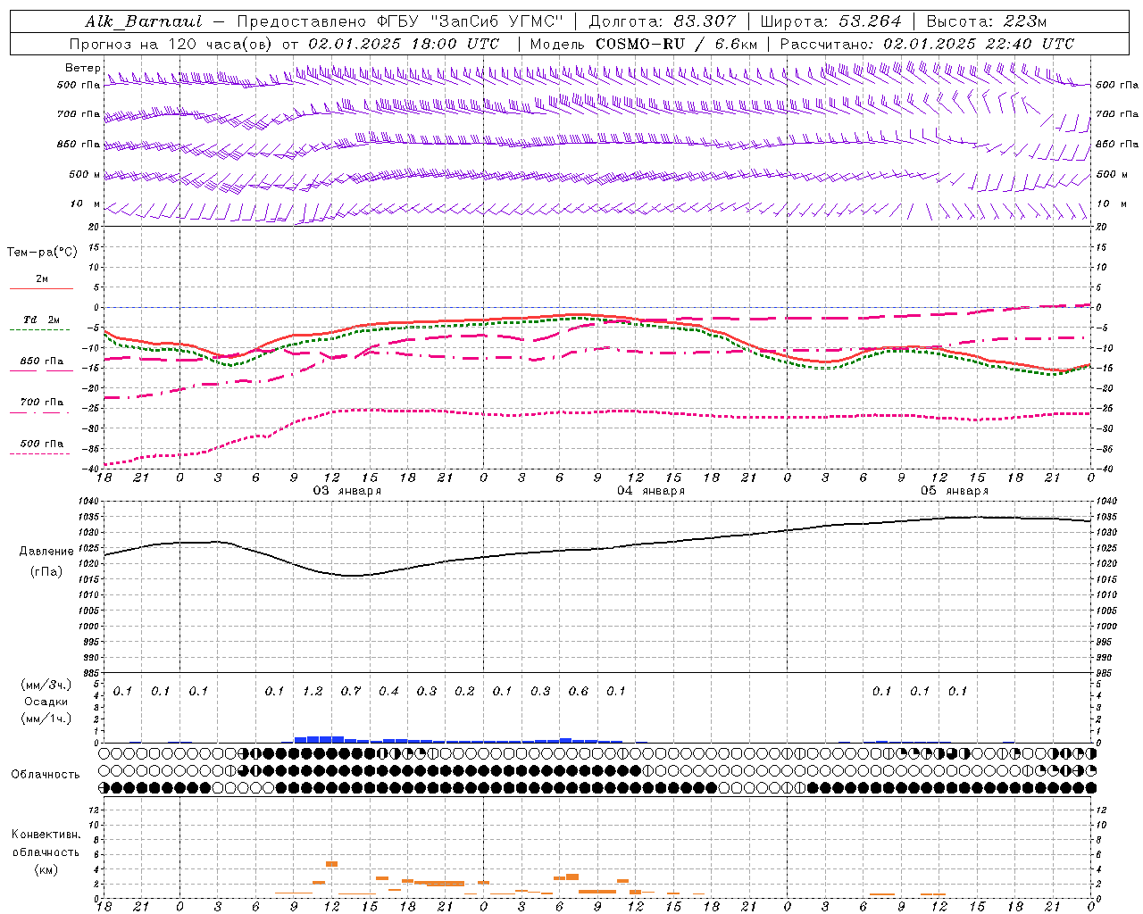Select the 'Широта: 53.264' latitude value
The height and width of the screenshot is (914, 1143).
(x=830, y=21)
